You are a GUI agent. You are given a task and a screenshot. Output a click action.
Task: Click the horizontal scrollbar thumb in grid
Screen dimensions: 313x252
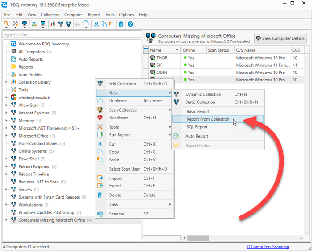198,238
